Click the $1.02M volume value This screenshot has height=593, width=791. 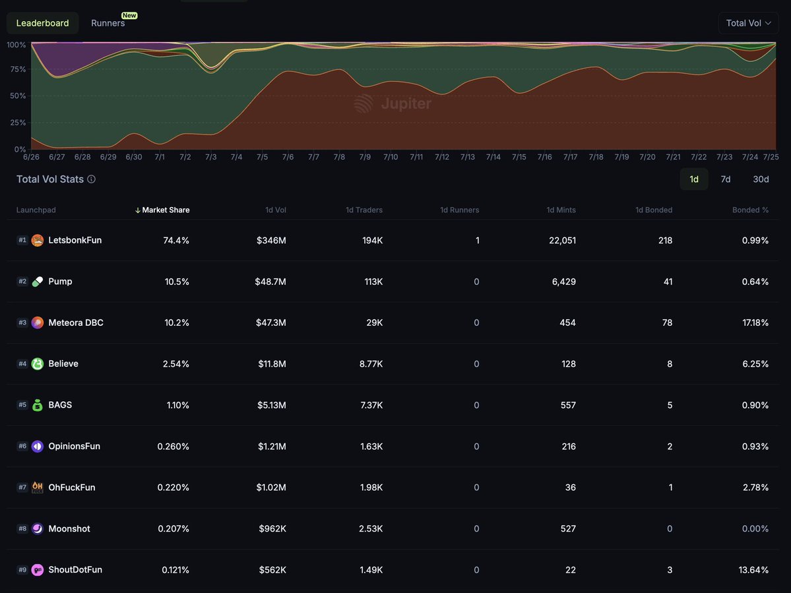coord(271,487)
